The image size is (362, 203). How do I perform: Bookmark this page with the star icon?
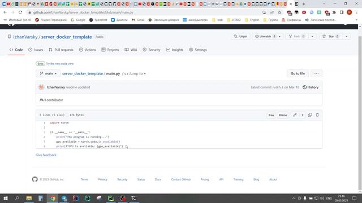pos(279,12)
